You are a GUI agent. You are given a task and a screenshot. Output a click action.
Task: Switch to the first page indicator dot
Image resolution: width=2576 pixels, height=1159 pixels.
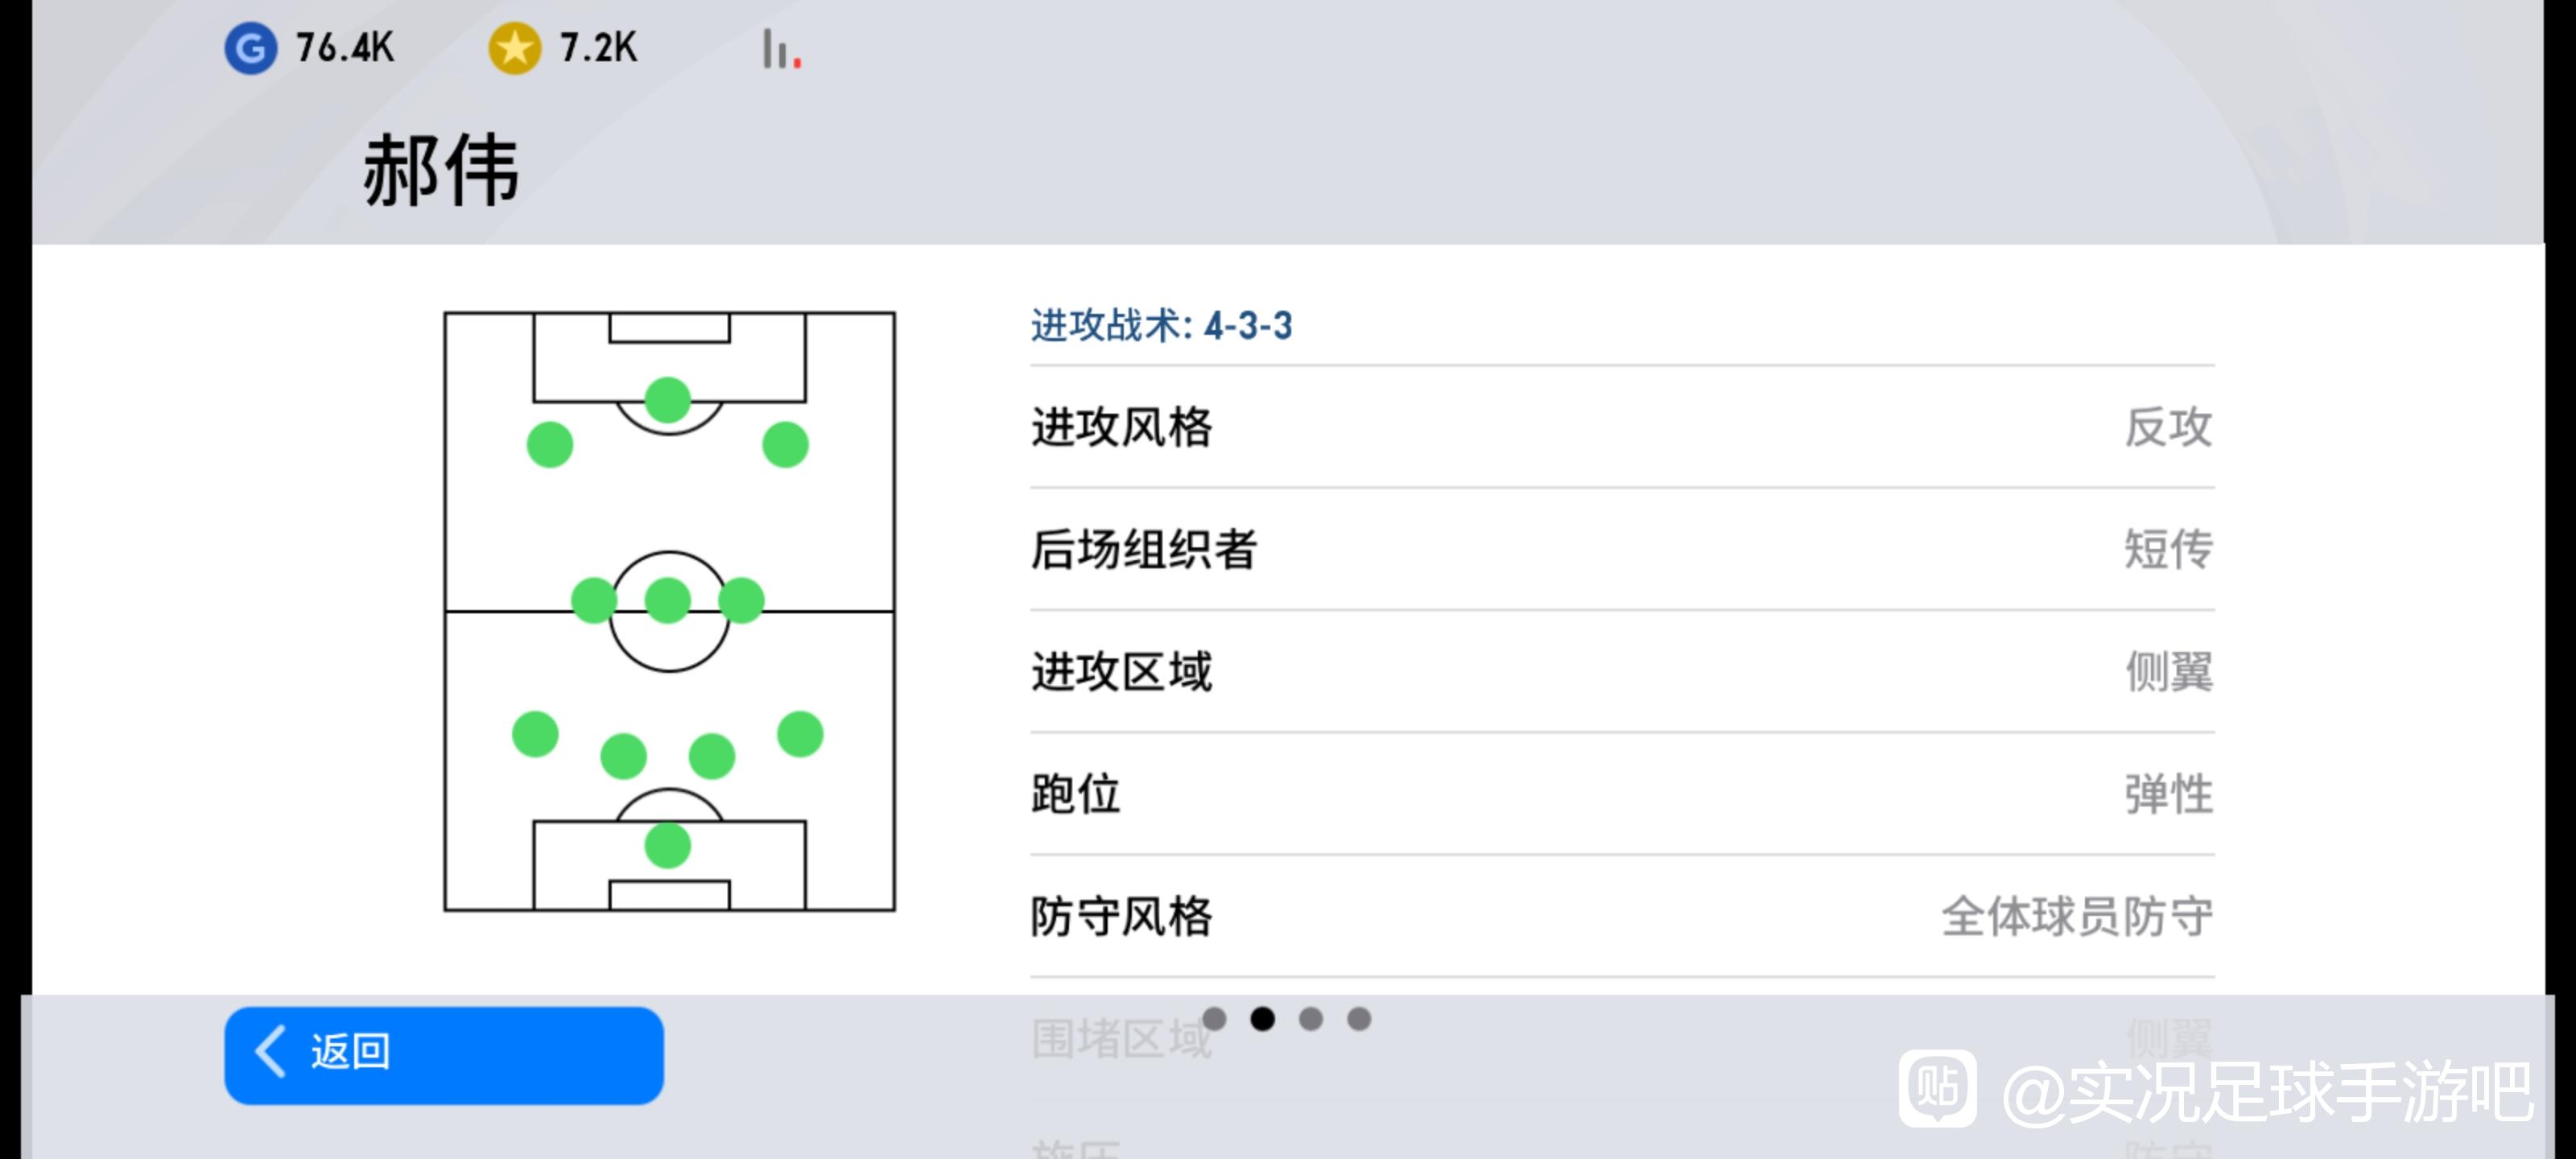1214,1019
